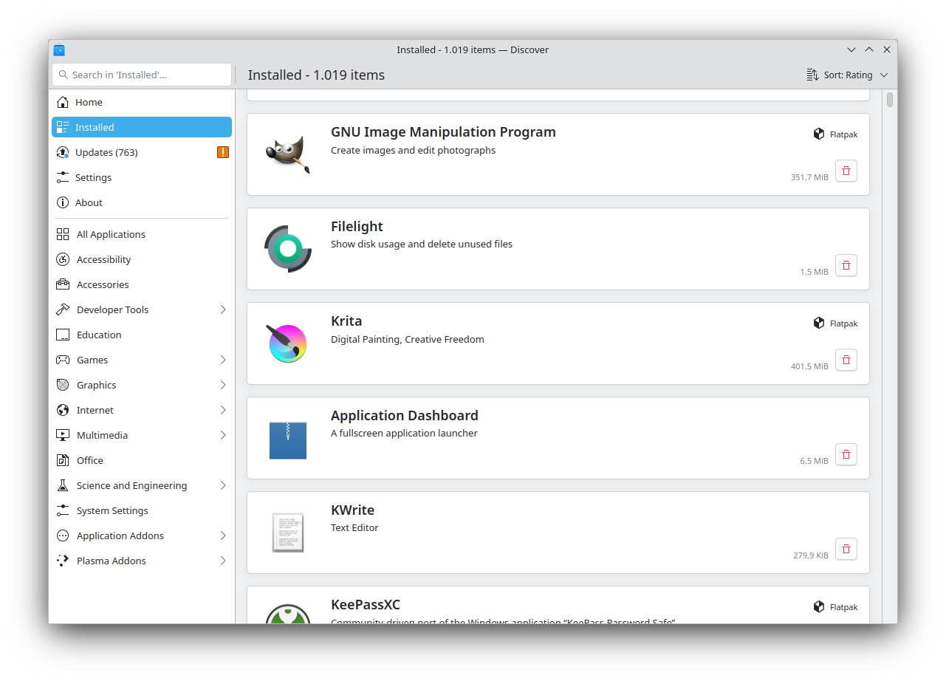Expand Science and Engineering chevron
This screenshot has width=946, height=681.
223,485
